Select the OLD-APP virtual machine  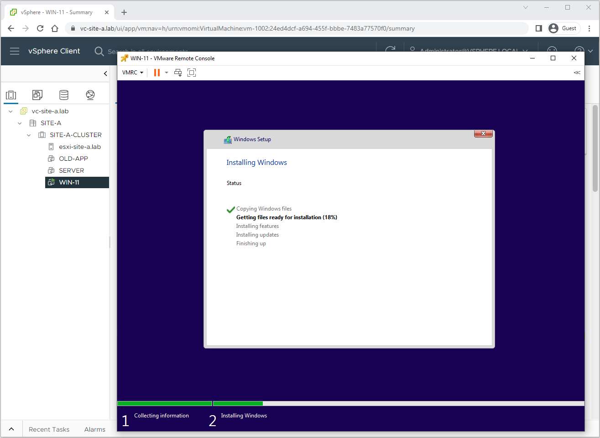[73, 158]
